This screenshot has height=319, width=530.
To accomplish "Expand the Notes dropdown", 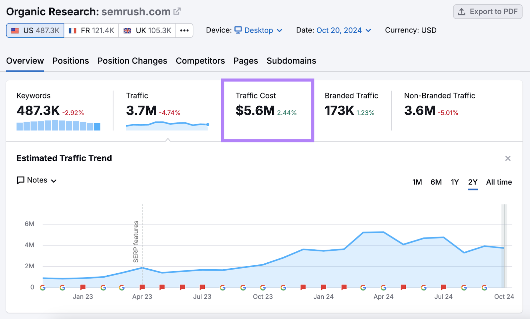I will [x=37, y=180].
